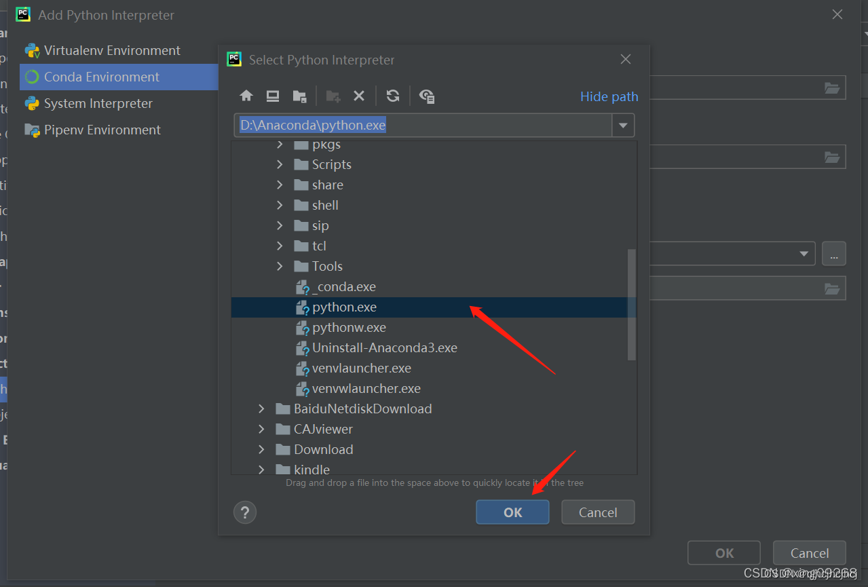Select Pipenv Environment in sidebar
The height and width of the screenshot is (587, 868).
pos(119,130)
